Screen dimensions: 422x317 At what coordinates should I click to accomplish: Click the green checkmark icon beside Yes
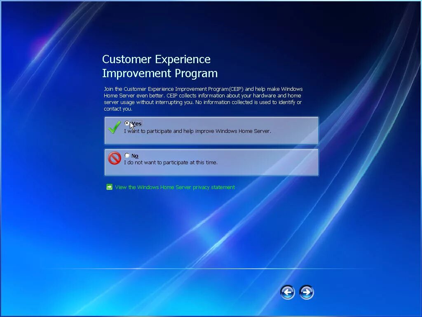[114, 128]
